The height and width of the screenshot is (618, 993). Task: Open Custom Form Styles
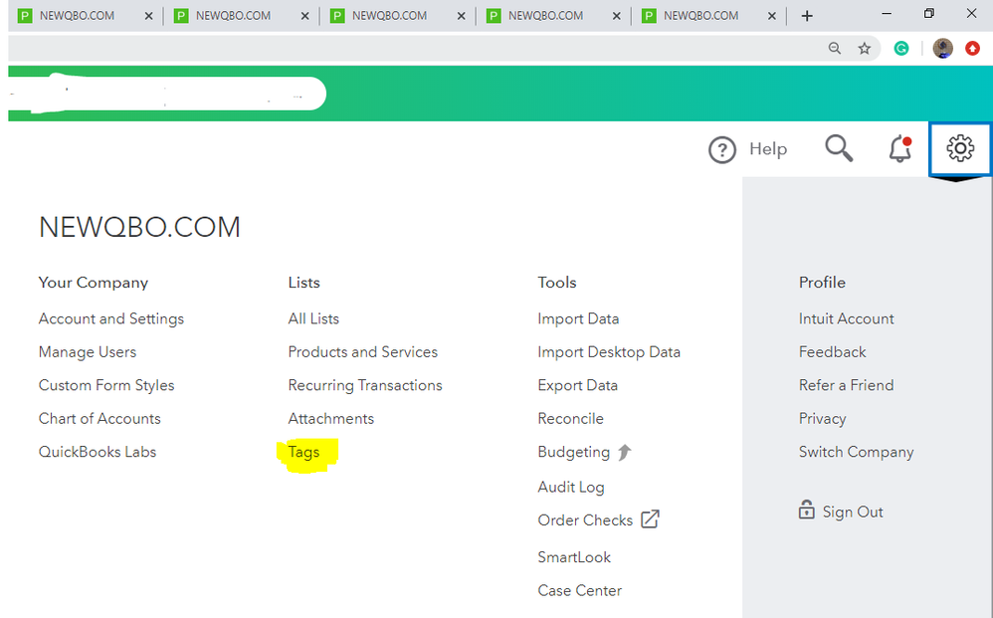point(106,385)
